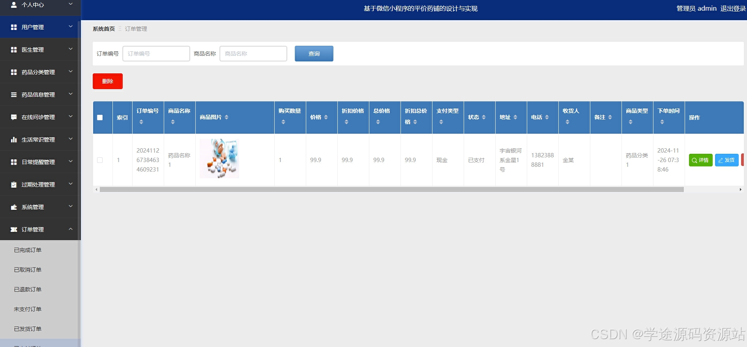This screenshot has height=347, width=747.
Task: Toggle the select-all header checkbox
Action: point(100,118)
